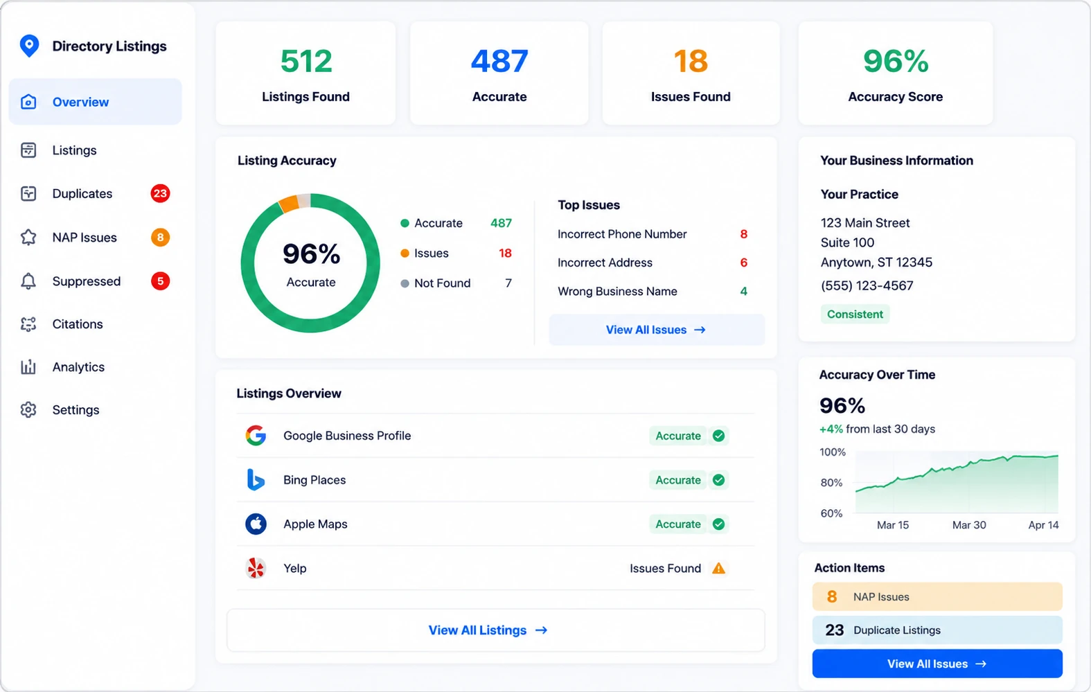Viewport: 1091px width, 692px height.
Task: Click the Directory Listings map pin logo
Action: pyautogui.click(x=29, y=46)
